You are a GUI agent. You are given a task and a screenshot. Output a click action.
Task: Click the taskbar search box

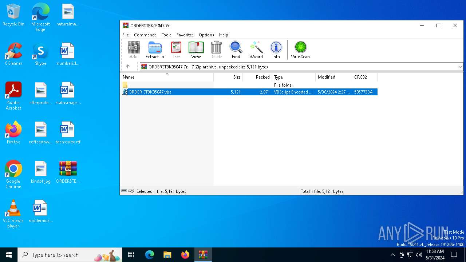click(70, 255)
